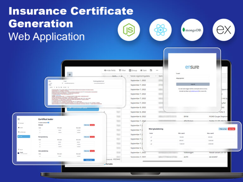Select the M240i Coupe Steptronic cell
The height and width of the screenshot is (182, 243).
point(218,116)
